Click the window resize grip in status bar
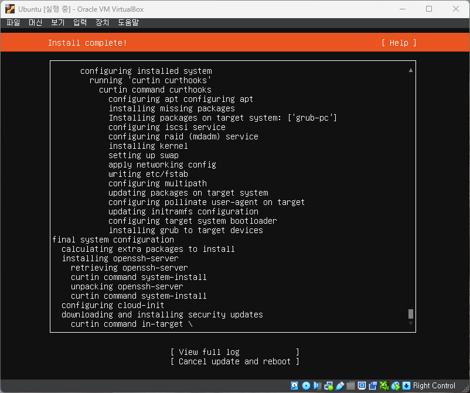Viewport: 470px width, 393px height. [x=466, y=389]
